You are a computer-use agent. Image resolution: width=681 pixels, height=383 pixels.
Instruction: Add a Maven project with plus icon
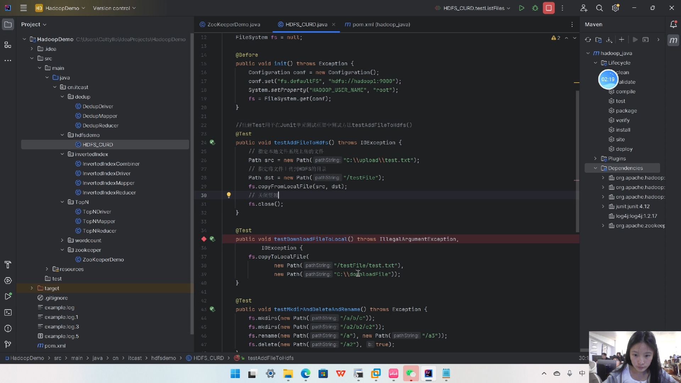[621, 40]
